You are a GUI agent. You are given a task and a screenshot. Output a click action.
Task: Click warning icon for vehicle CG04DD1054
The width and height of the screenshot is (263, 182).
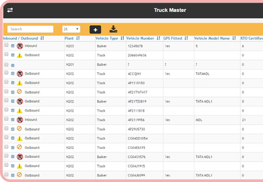click(x=19, y=138)
